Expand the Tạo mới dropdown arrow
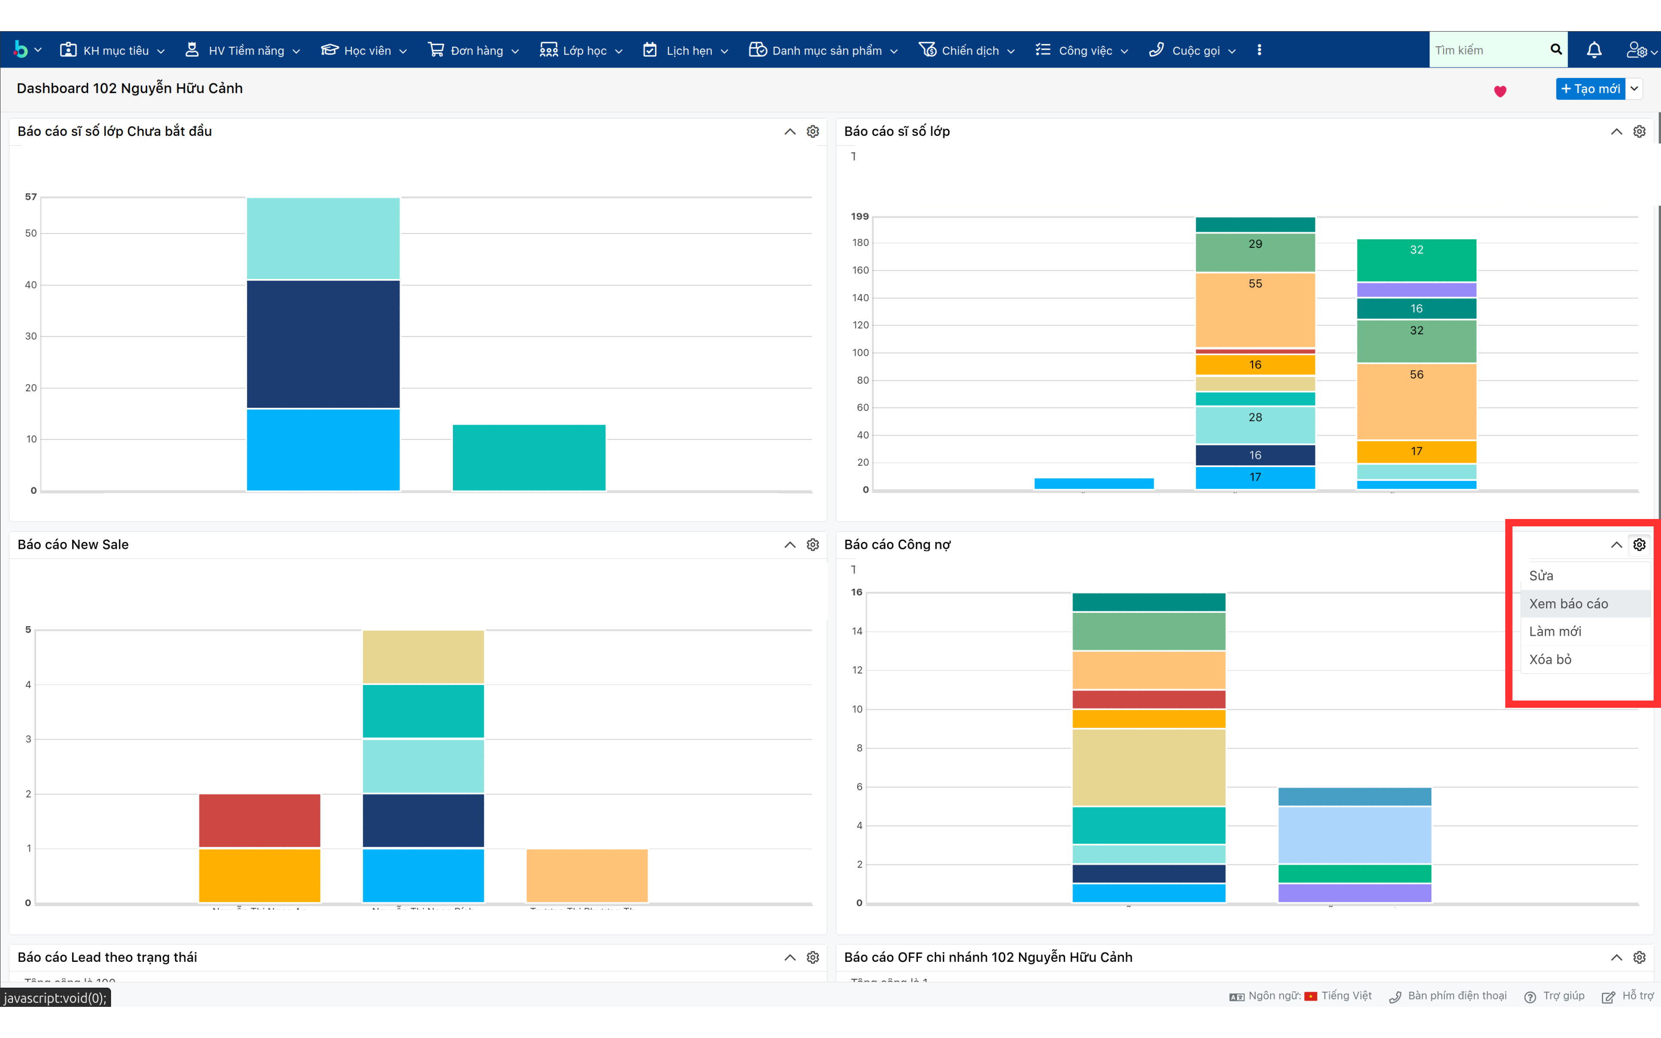Screen dimensions: 1661x1038 1634,89
